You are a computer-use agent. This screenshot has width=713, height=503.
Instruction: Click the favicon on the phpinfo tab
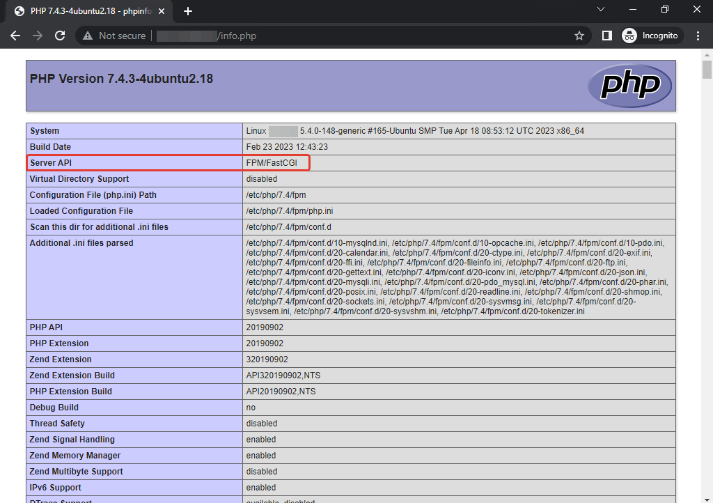18,11
